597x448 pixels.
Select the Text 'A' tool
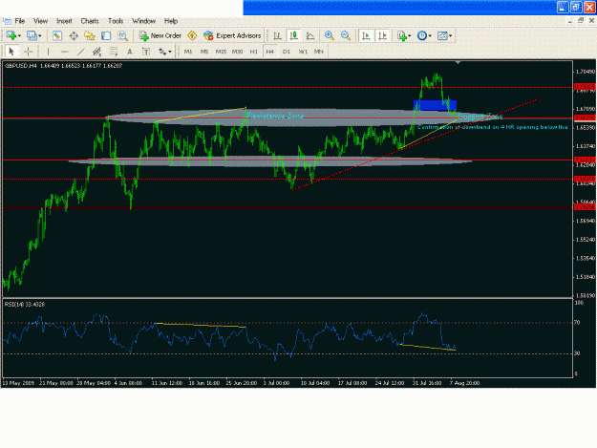(130, 52)
